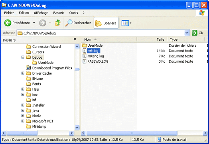
Task: Select the PASSWD.LOG file name
Action: click(x=98, y=61)
